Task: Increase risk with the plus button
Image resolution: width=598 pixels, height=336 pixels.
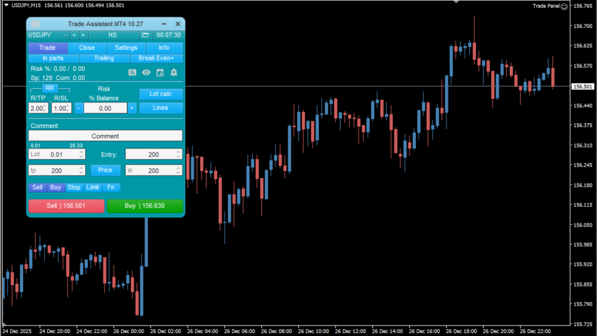Action: pos(132,108)
